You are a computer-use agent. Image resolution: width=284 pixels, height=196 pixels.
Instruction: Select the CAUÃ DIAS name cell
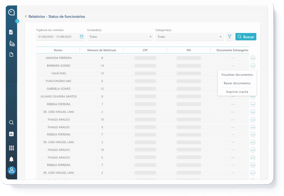58,73
